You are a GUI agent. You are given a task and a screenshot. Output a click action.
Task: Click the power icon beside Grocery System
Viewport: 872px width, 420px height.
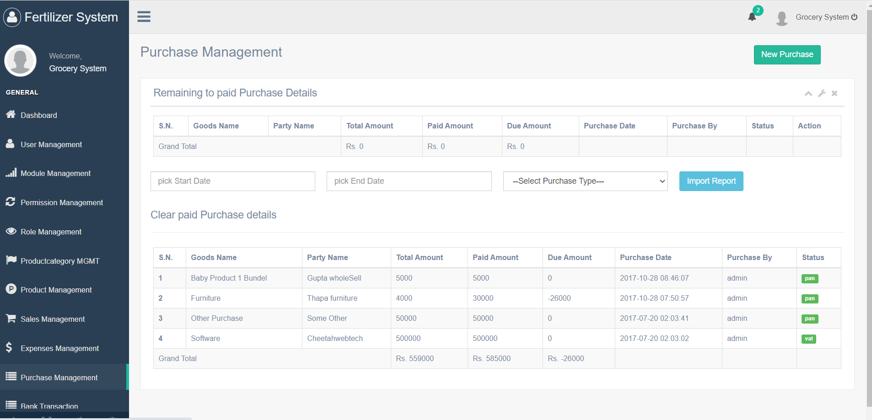(854, 17)
